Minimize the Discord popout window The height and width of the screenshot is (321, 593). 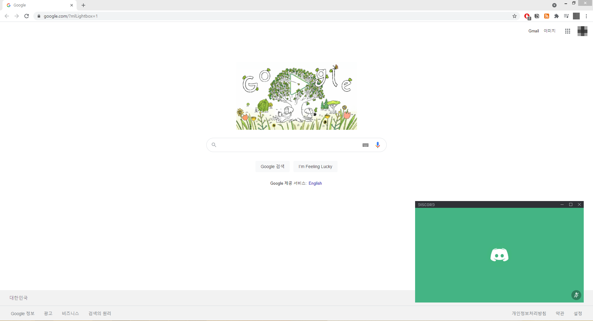coord(562,204)
